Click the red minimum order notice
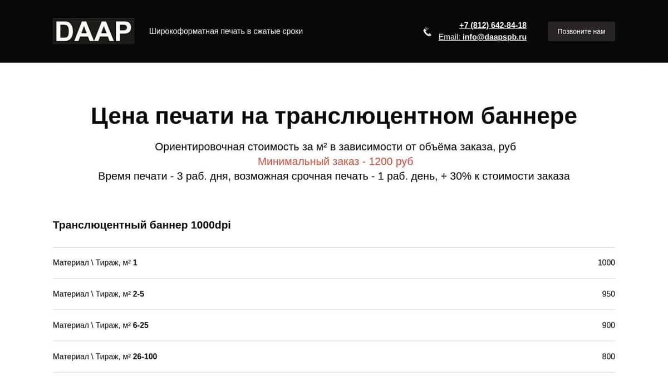This screenshot has width=668, height=376. pos(335,161)
